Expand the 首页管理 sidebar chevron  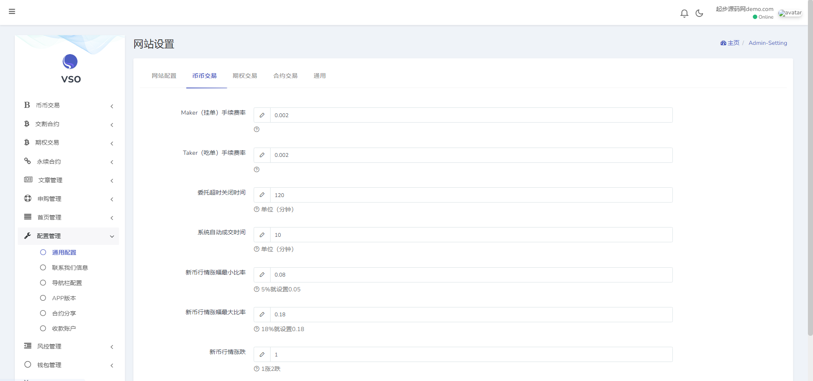pos(112,218)
